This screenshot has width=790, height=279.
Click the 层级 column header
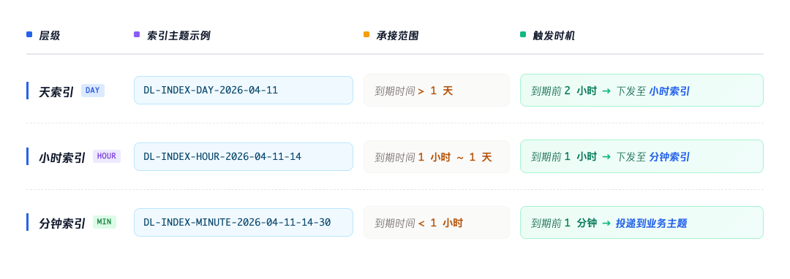pyautogui.click(x=50, y=36)
